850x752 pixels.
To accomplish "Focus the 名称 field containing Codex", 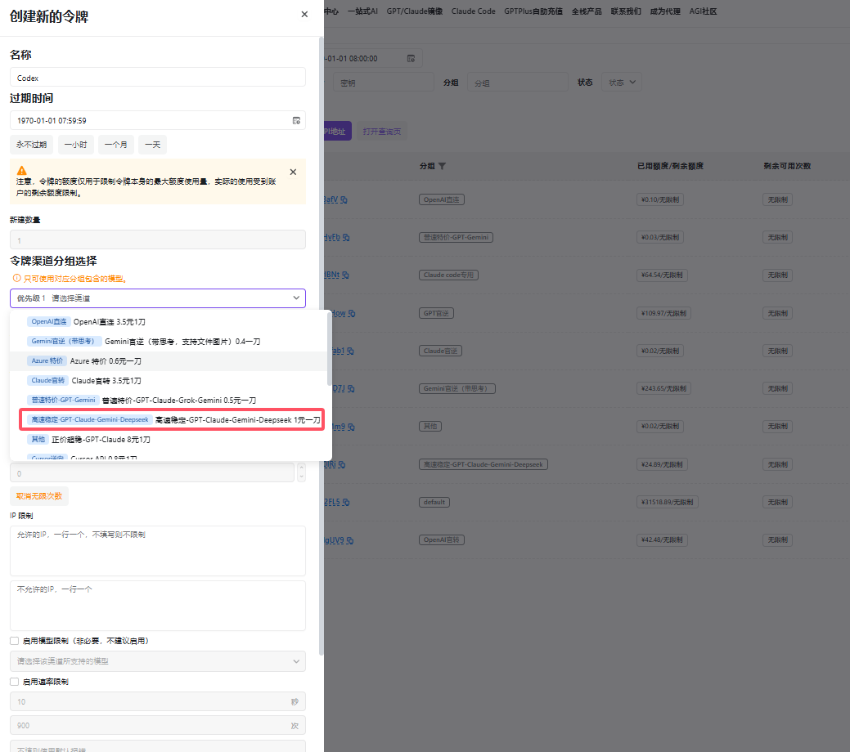I will point(158,78).
